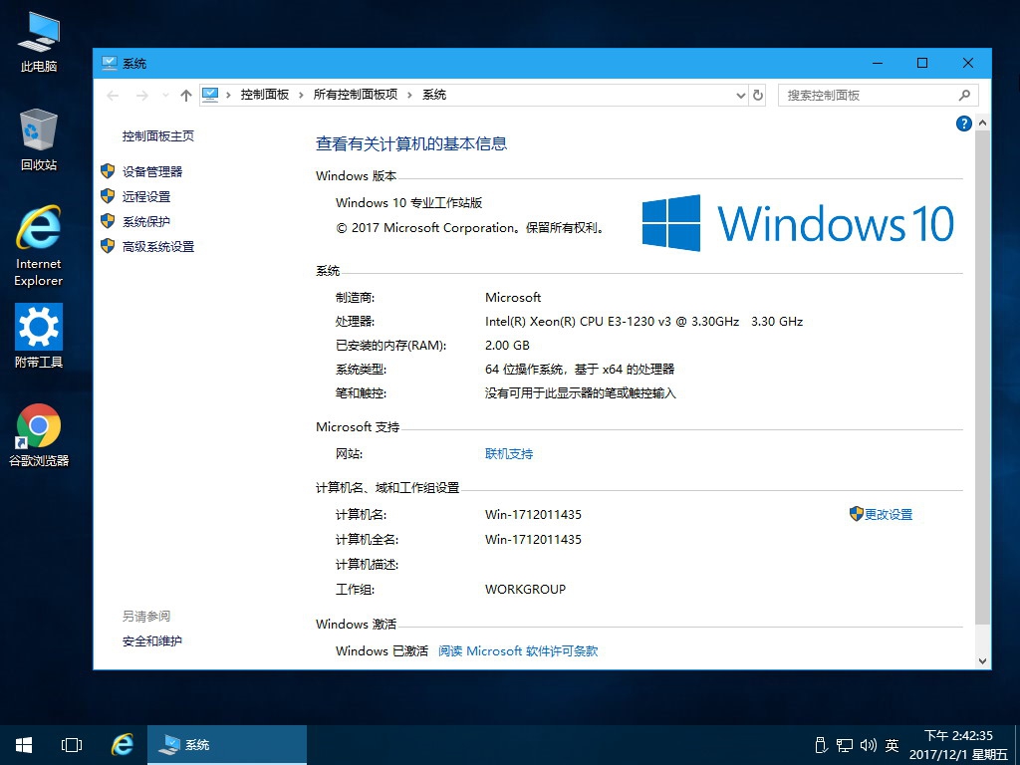Click 系统 window title bar icon
The image size is (1020, 765).
coord(109,63)
